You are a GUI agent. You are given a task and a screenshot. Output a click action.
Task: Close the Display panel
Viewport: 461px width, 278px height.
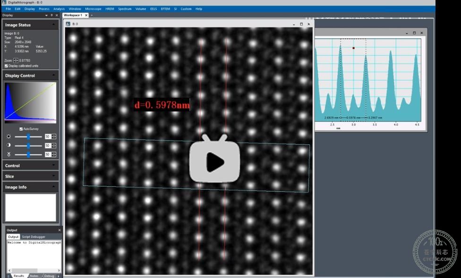coord(57,15)
